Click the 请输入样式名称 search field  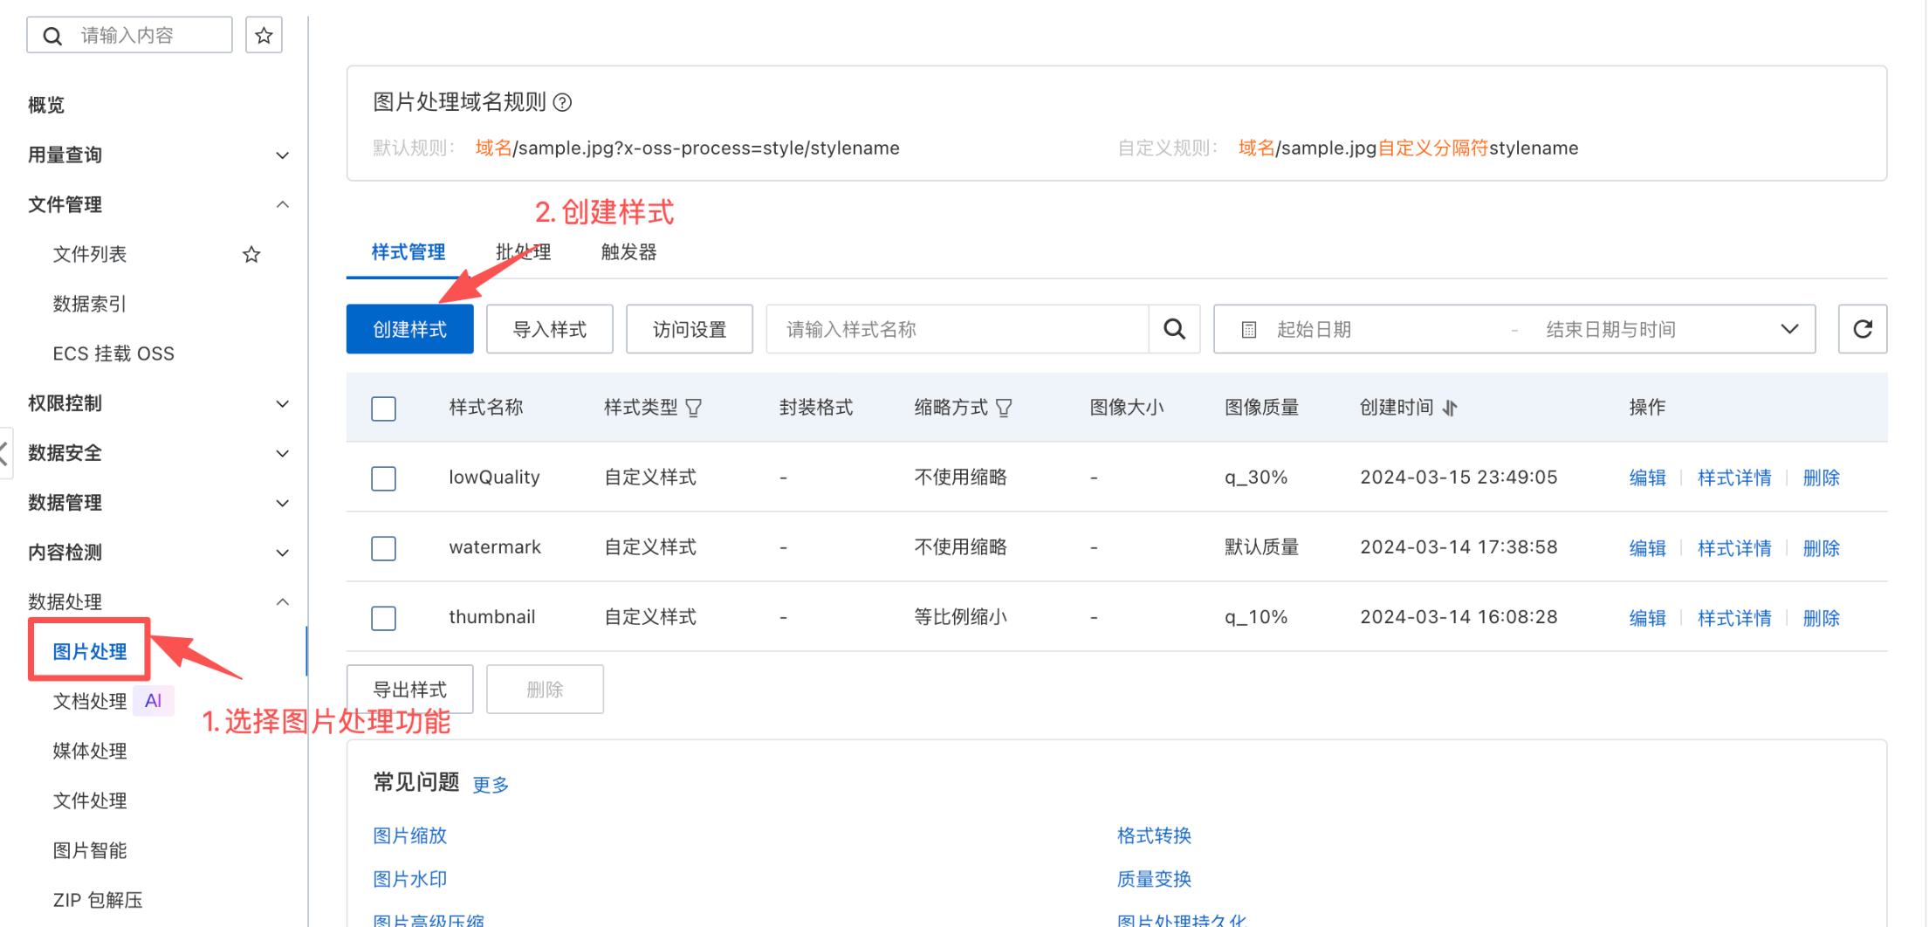pos(957,329)
